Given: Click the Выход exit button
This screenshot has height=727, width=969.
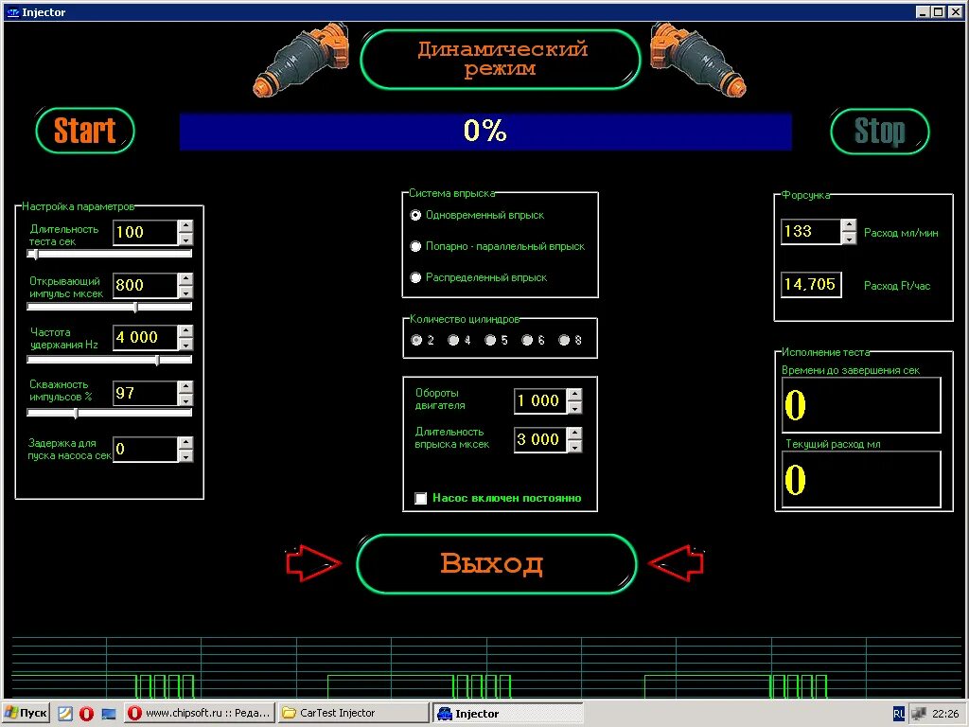Looking at the screenshot, I should click(x=496, y=564).
